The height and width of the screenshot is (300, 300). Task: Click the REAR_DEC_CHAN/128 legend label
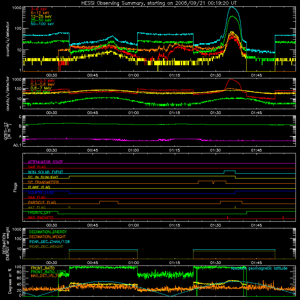click(x=49, y=241)
